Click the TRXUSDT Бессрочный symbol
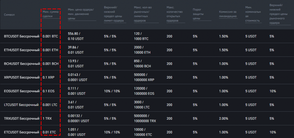This screenshot has height=138, width=294. point(21,119)
